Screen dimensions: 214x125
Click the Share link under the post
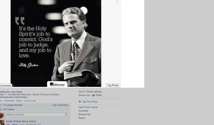point(19,101)
